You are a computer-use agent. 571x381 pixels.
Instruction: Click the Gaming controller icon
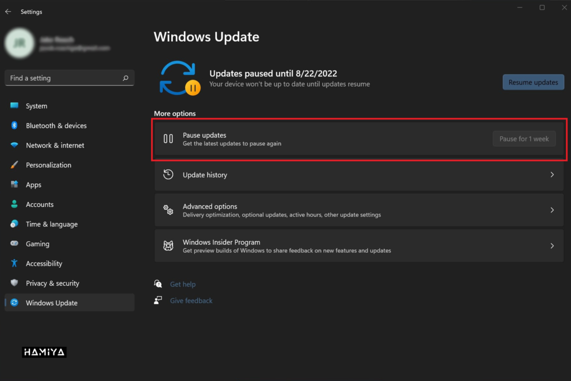coord(14,243)
